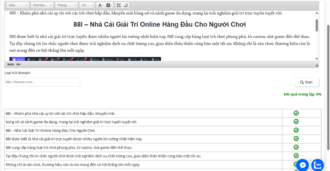Click the editor's scroll down arrow
The width and height of the screenshot is (330, 171).
317,59
